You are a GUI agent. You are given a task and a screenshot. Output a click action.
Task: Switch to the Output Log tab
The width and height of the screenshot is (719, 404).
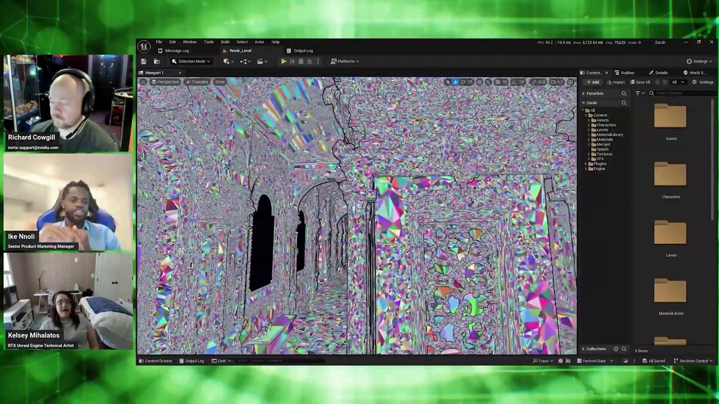(x=300, y=50)
